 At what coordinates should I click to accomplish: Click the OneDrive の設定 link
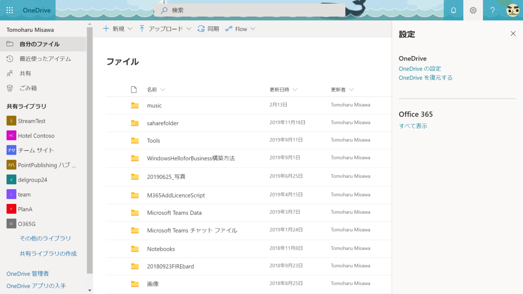tap(420, 68)
